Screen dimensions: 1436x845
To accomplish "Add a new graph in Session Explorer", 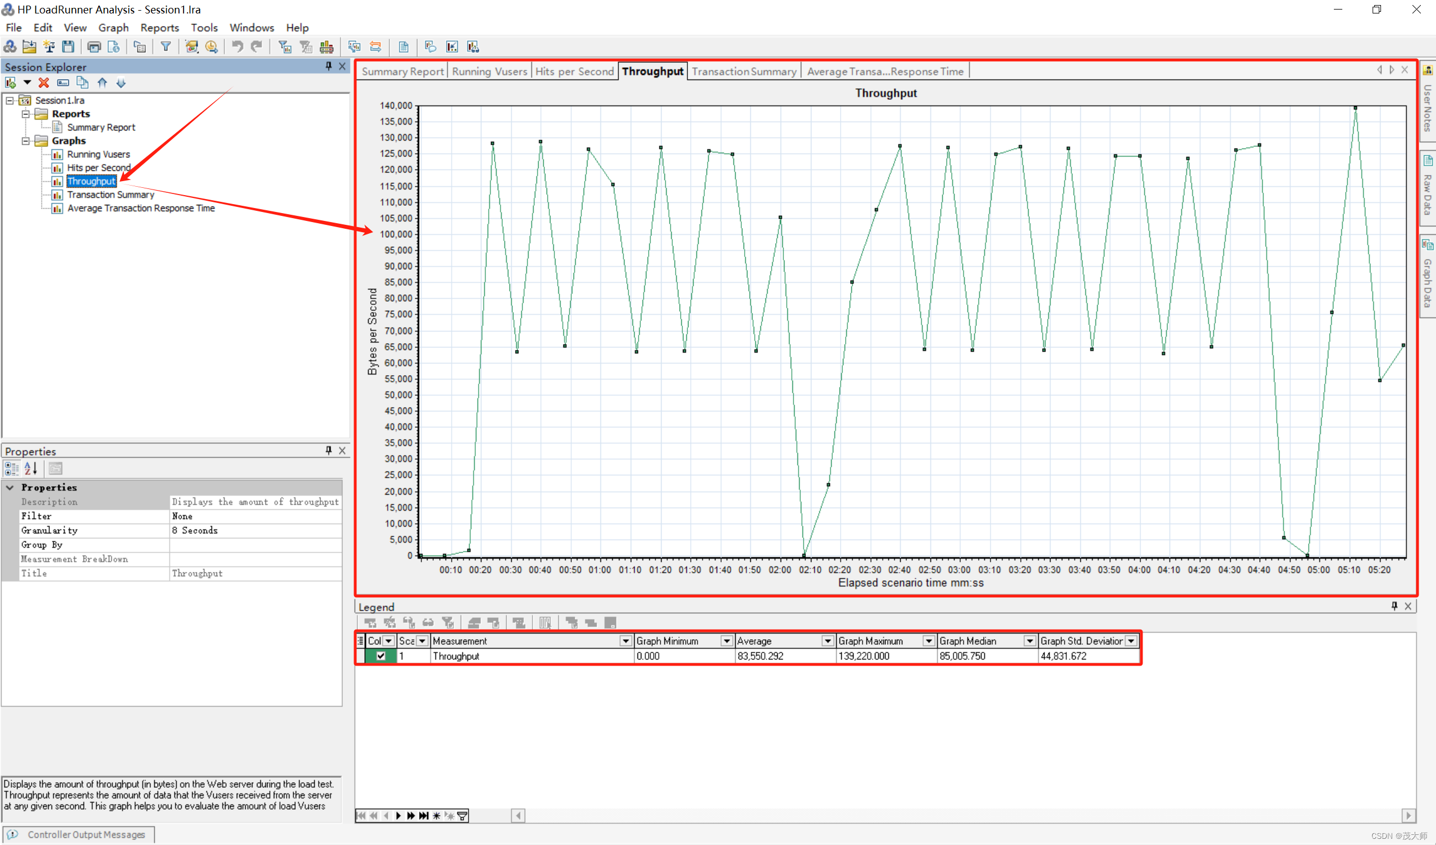I will [x=10, y=82].
